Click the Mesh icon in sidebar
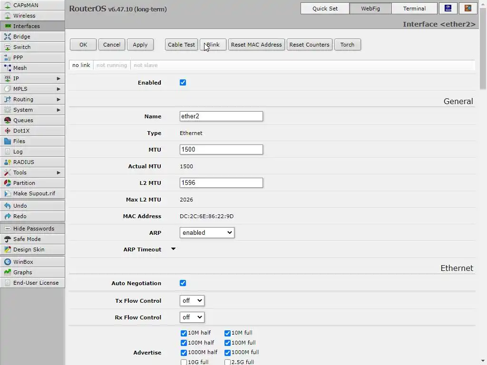 (8, 67)
